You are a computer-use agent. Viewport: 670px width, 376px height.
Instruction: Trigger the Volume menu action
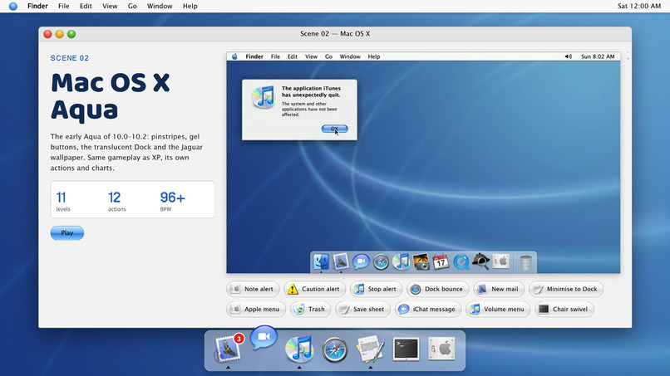(x=498, y=309)
